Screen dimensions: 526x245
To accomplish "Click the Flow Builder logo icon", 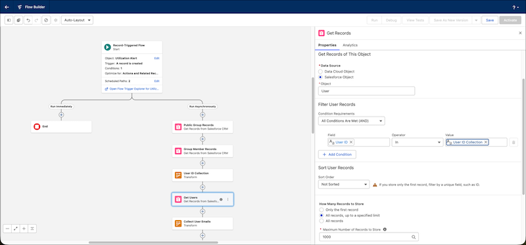I will coord(20,7).
